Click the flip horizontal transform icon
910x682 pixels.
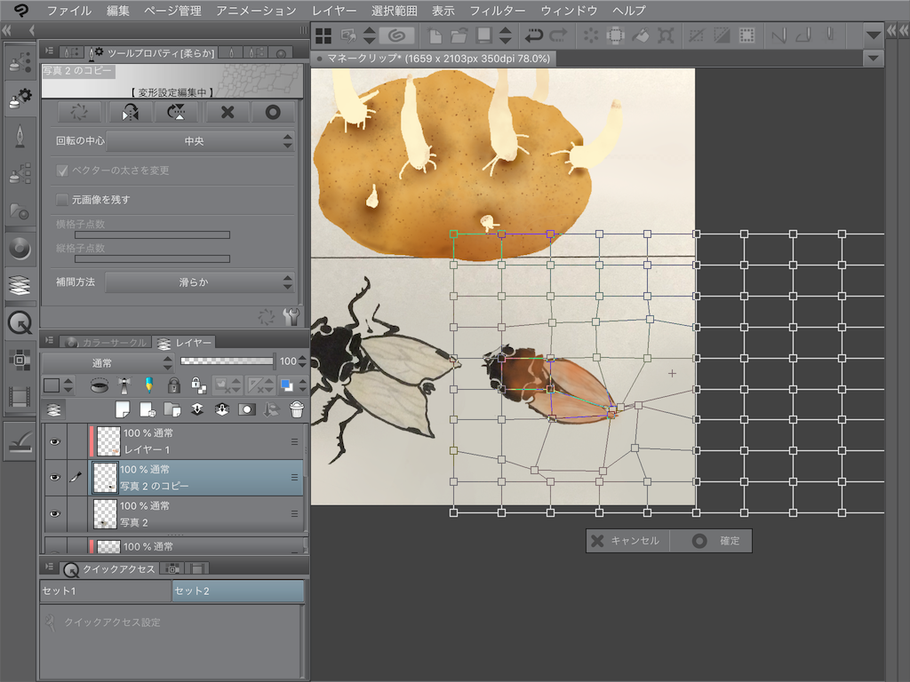[130, 112]
